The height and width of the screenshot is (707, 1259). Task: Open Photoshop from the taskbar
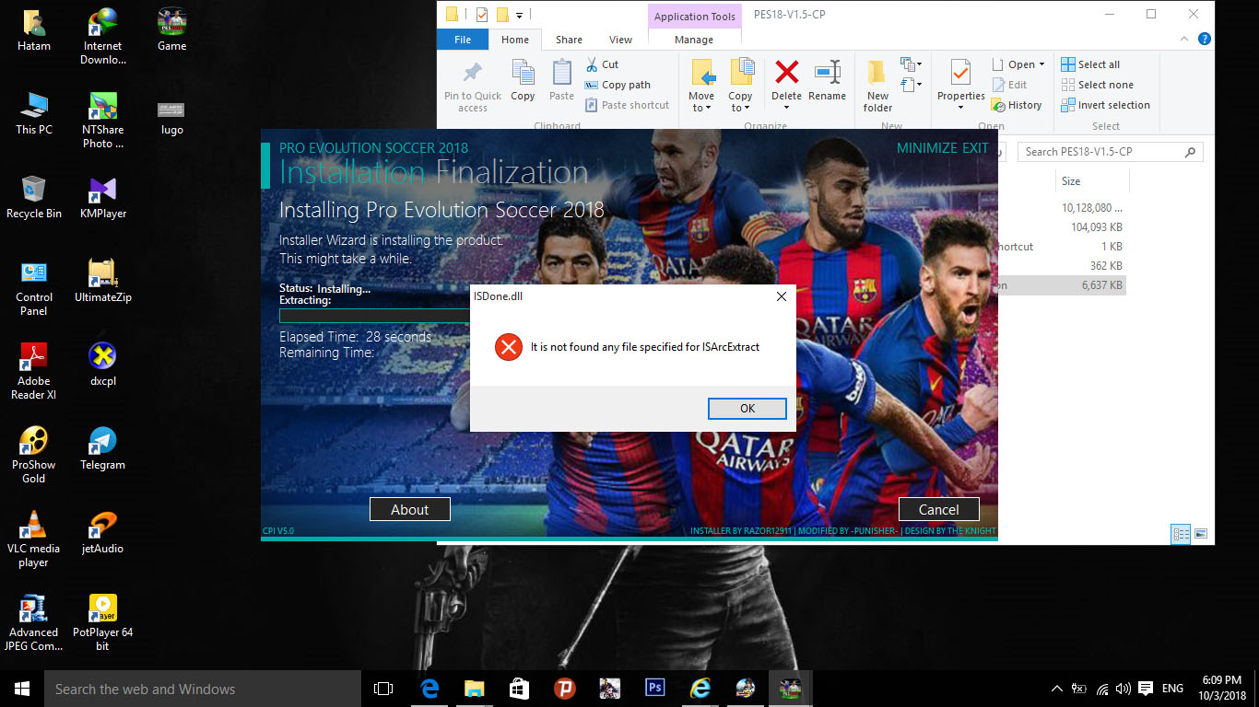[x=655, y=688]
